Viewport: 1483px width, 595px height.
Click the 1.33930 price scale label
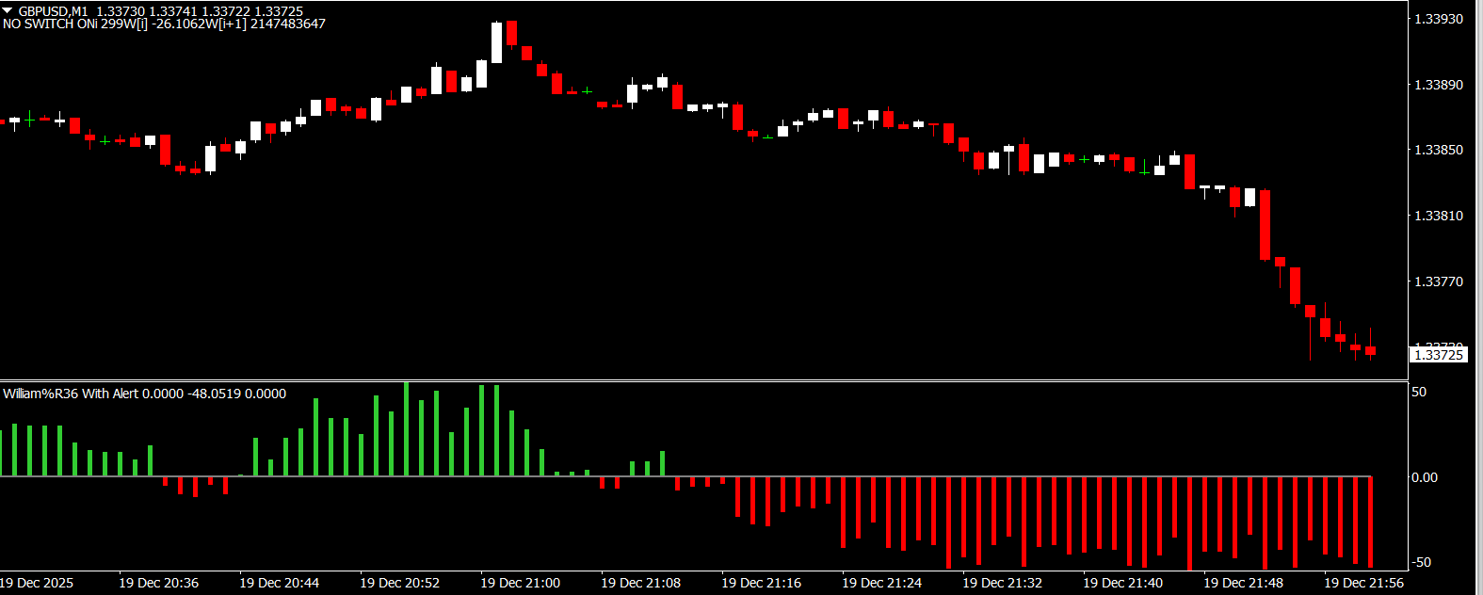click(x=1439, y=19)
